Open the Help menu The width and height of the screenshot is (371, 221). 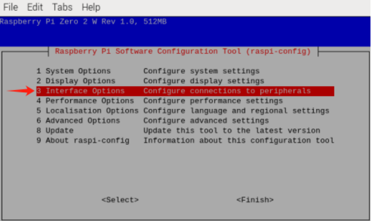click(90, 7)
